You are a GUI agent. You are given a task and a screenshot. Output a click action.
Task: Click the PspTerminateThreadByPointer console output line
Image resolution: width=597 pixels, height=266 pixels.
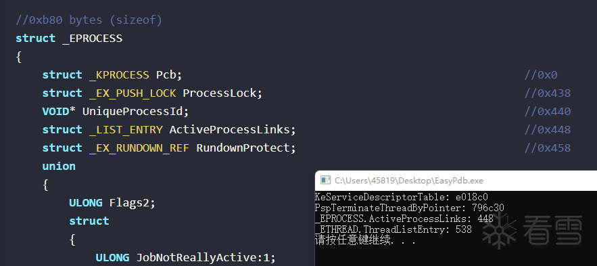tap(409, 208)
